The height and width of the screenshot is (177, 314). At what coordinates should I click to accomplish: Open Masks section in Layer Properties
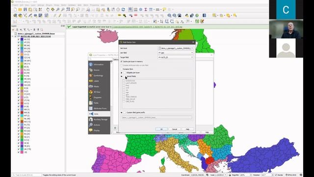[x=99, y=87]
